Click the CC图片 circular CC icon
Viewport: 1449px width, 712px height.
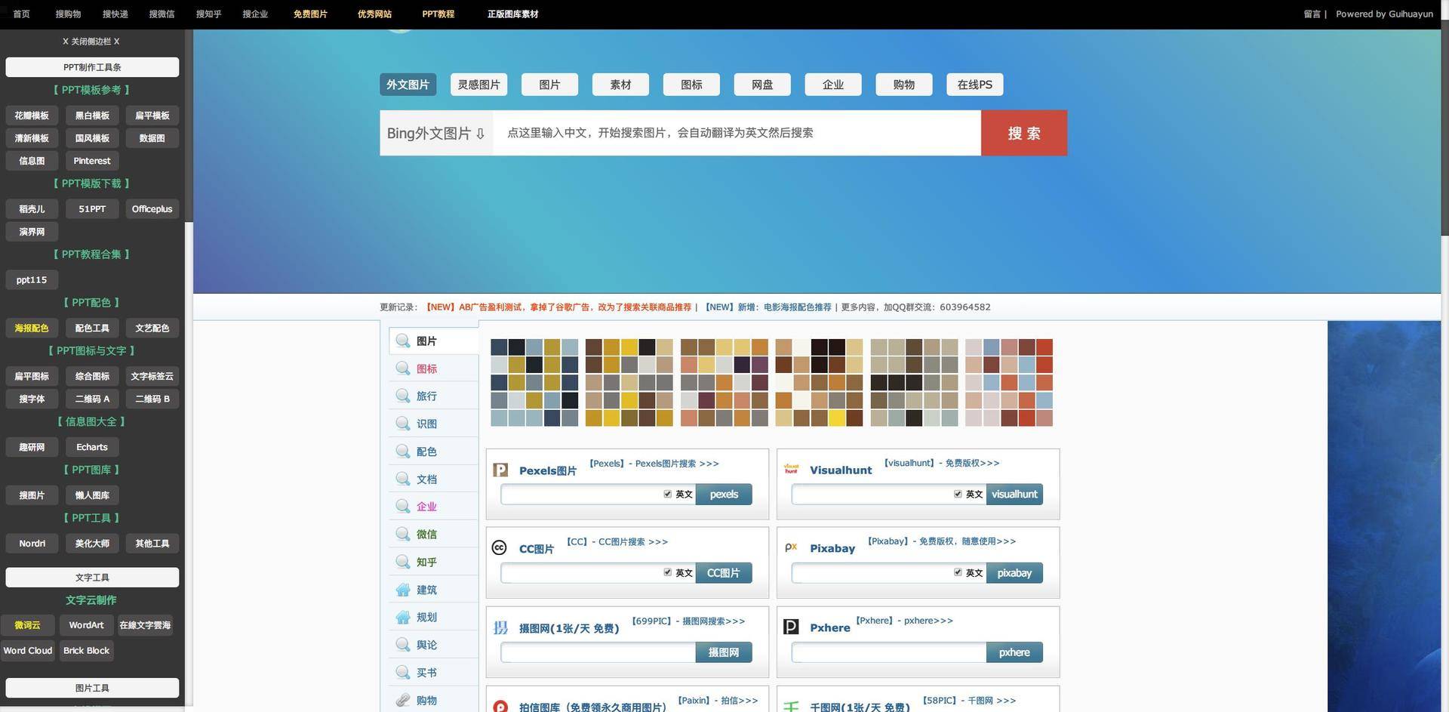(499, 548)
